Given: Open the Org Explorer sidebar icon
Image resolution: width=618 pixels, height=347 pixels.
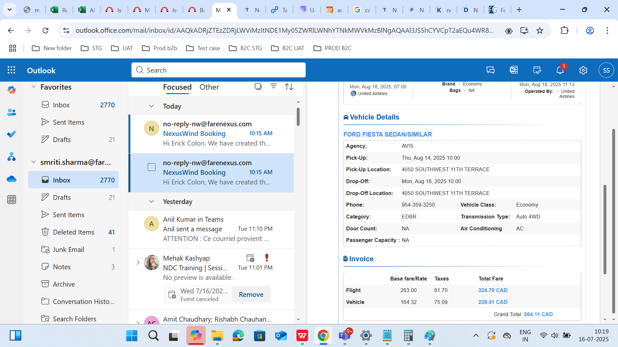Looking at the screenshot, I should click(x=12, y=156).
